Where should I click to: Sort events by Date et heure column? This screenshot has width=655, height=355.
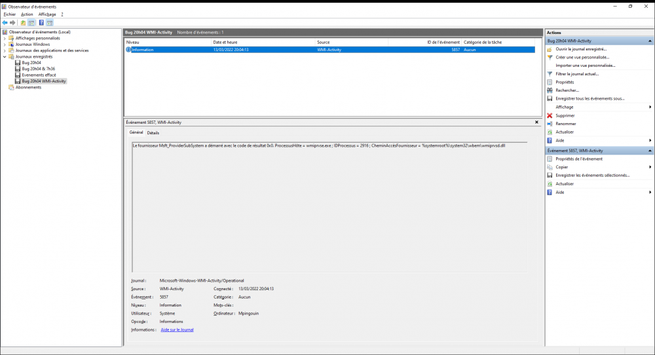[x=262, y=42]
